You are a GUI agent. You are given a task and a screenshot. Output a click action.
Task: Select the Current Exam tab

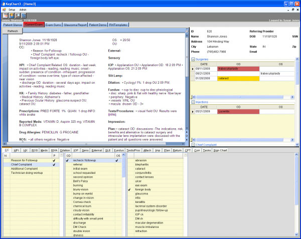pyautogui.click(x=34, y=25)
